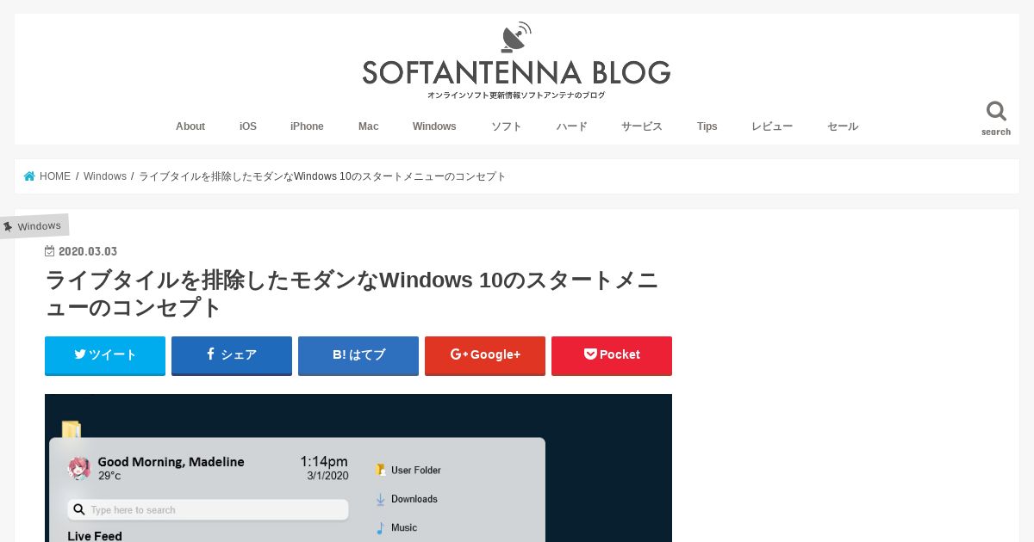
Task: Bookmark with the はてブ button
Action: point(358,355)
